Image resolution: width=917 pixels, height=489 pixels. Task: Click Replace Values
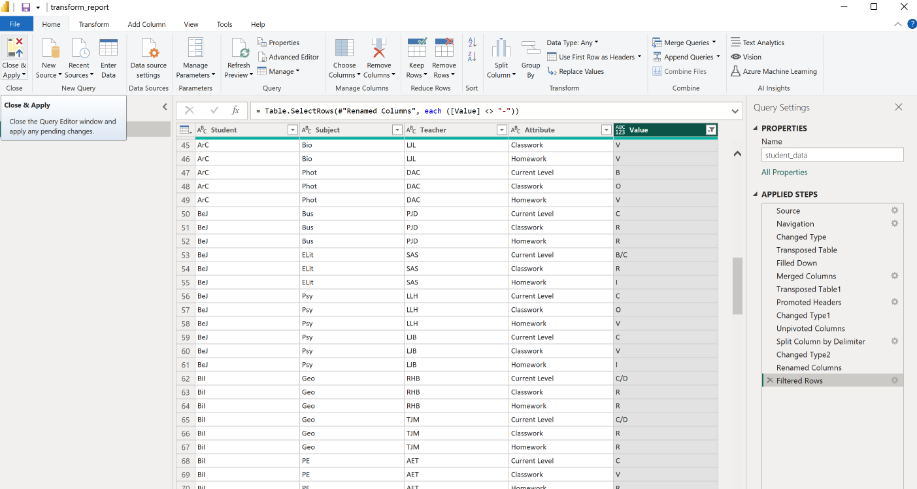coord(575,71)
